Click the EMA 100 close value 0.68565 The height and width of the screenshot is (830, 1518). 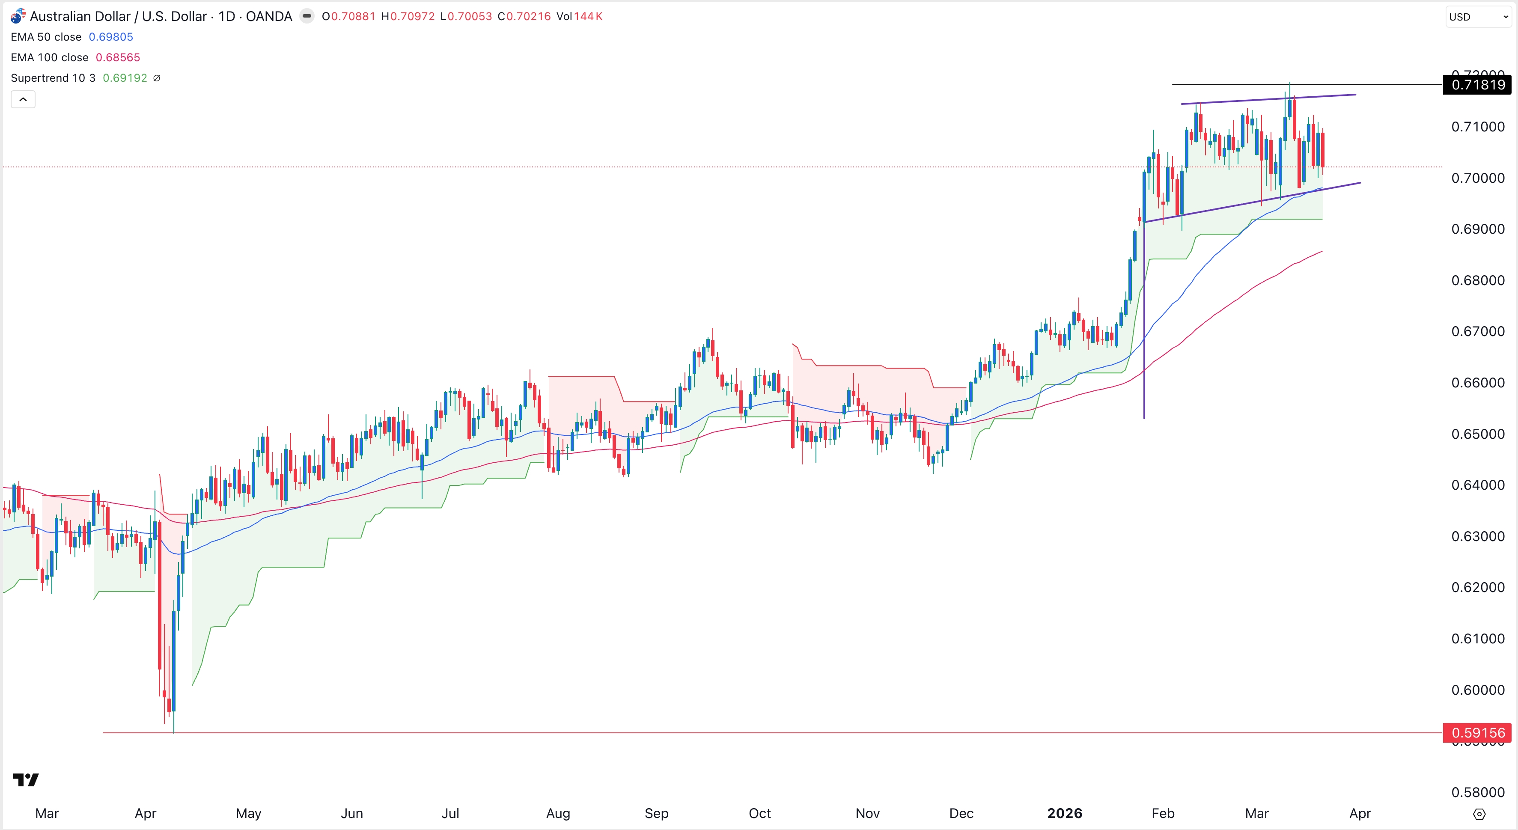(119, 57)
